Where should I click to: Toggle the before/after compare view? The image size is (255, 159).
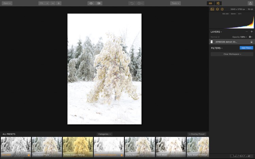pos(99,3)
